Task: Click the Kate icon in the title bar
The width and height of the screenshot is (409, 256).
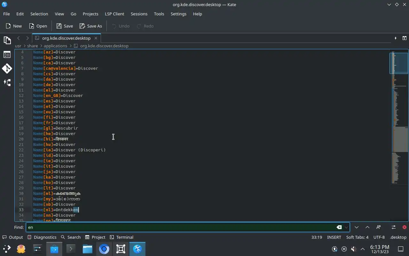Action: click(x=4, y=4)
